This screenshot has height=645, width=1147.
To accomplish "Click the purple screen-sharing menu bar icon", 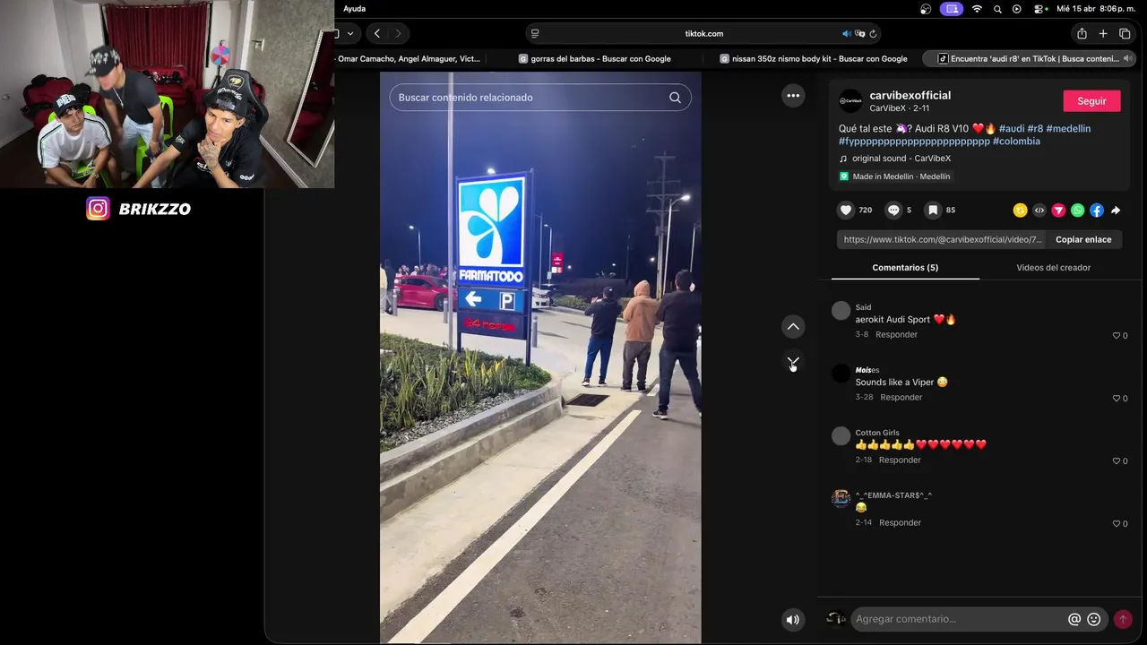I will 952,9.
